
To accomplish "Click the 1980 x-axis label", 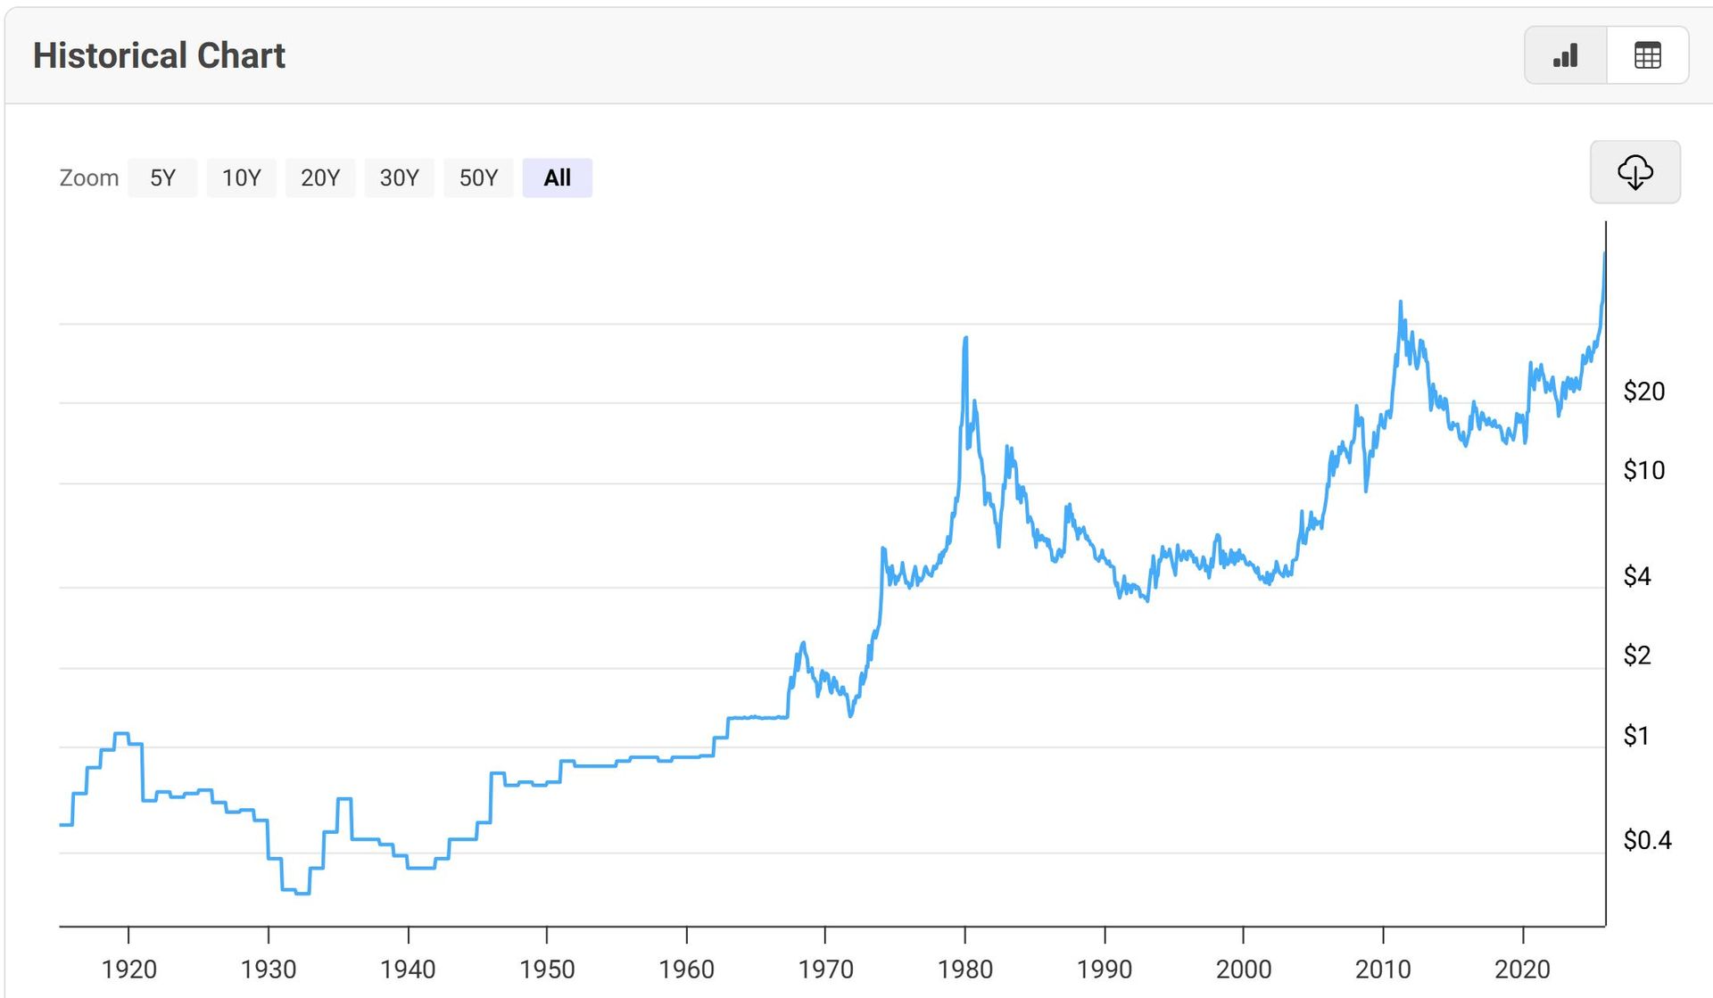I will [964, 969].
